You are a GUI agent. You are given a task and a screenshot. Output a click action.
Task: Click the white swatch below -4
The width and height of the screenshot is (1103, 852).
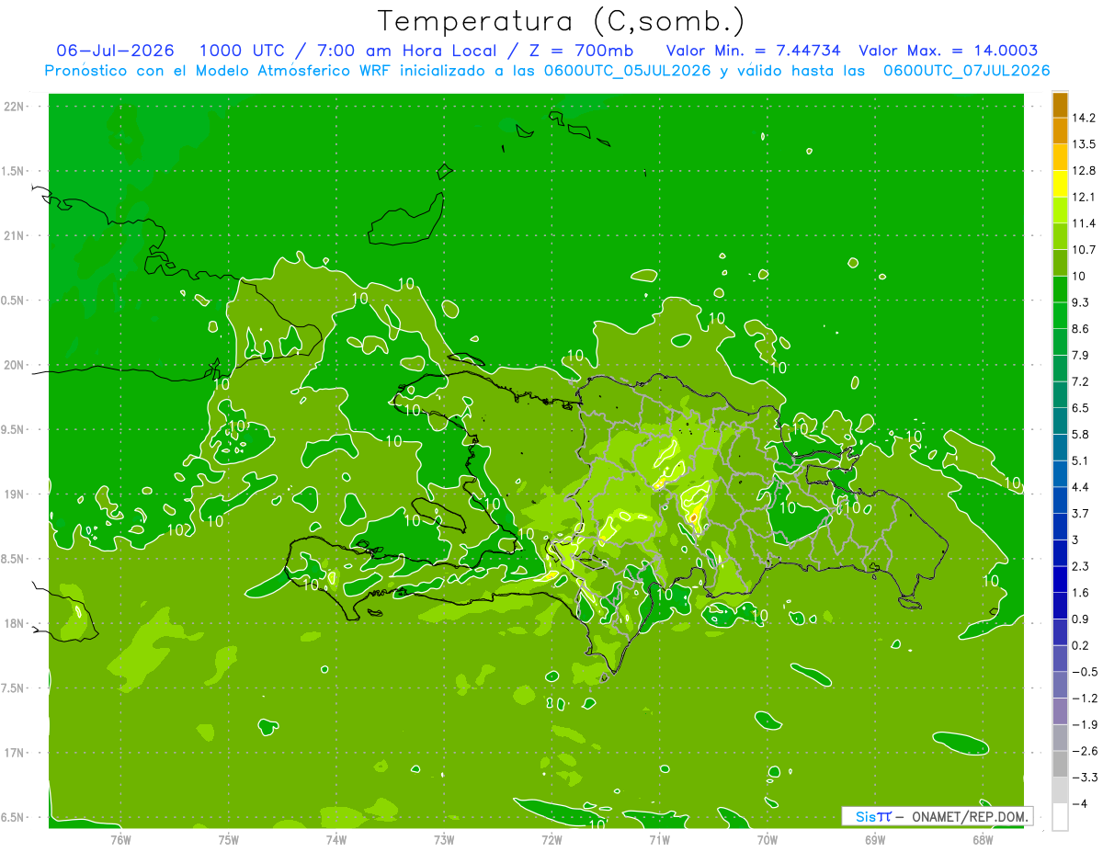click(1061, 816)
